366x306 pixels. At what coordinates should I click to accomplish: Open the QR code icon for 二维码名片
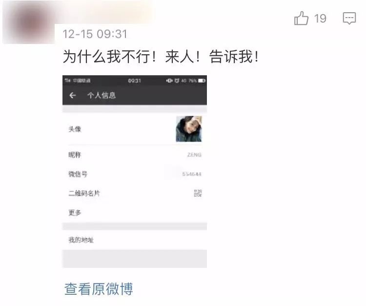[198, 193]
